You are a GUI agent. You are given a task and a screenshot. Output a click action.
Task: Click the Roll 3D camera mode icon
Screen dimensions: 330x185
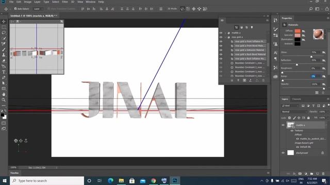[188, 9]
